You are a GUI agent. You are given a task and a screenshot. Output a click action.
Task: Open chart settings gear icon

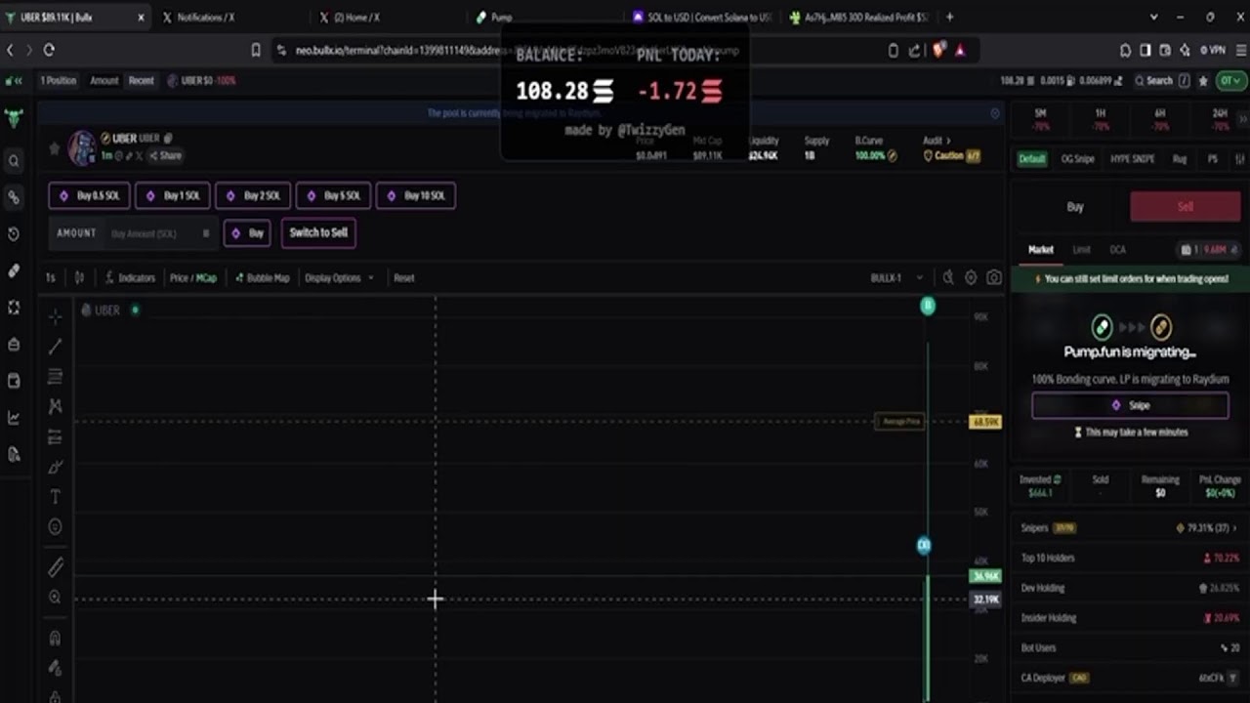pos(971,278)
